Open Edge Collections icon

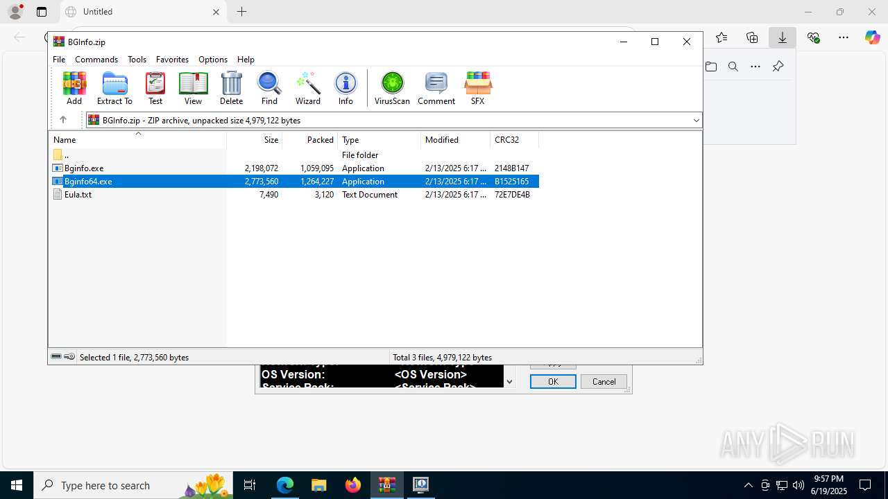coord(752,37)
